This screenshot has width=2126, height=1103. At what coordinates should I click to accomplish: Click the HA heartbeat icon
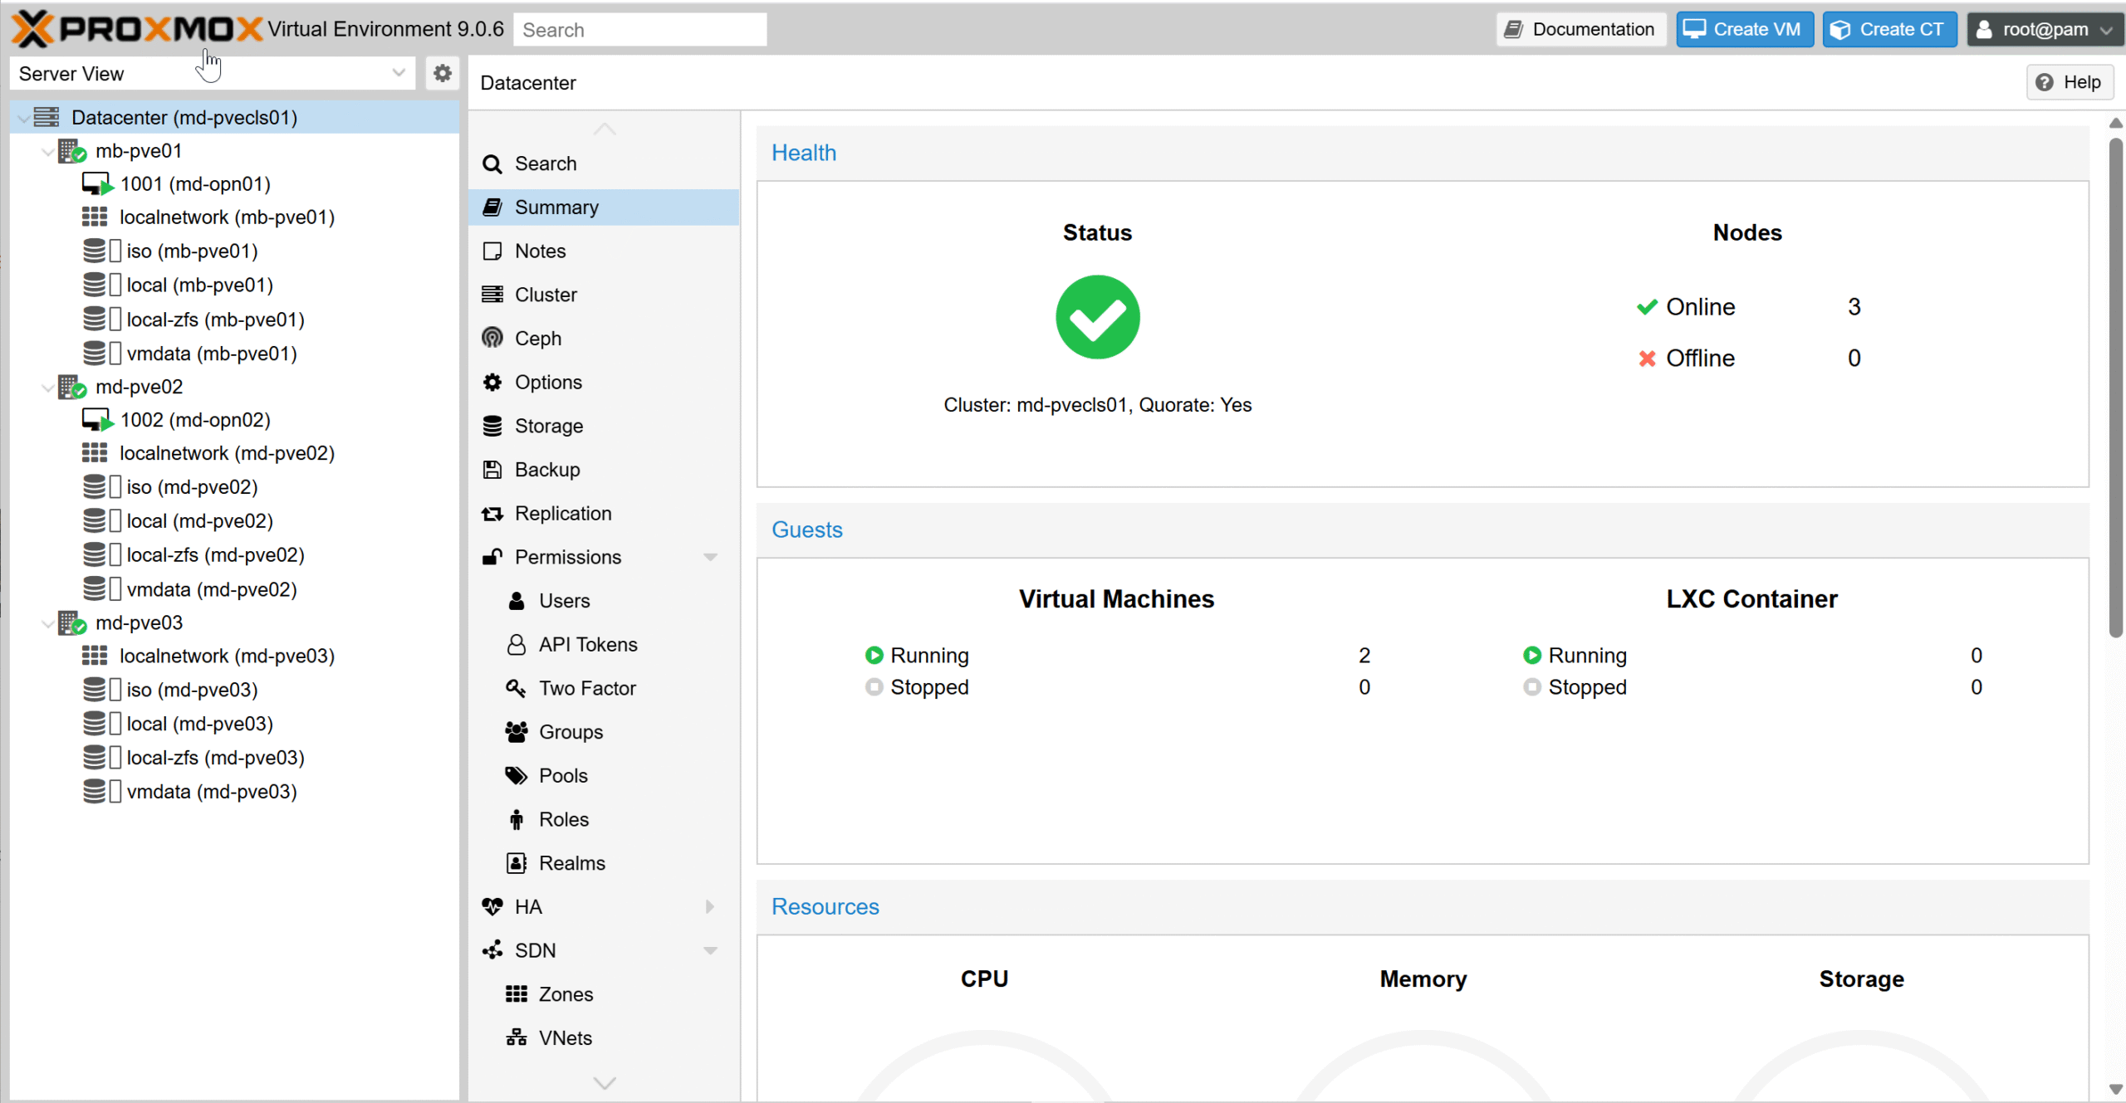(x=492, y=906)
